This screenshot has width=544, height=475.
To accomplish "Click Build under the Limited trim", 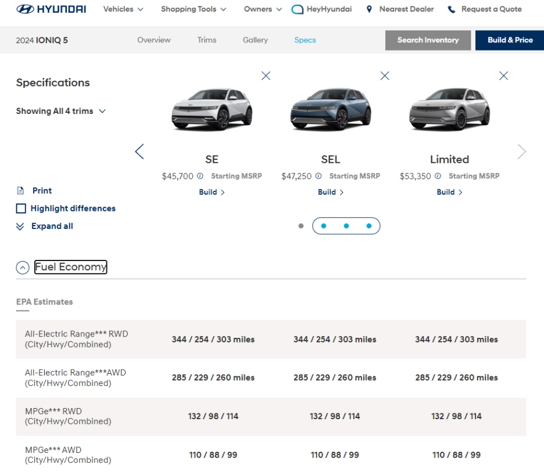I will [449, 192].
